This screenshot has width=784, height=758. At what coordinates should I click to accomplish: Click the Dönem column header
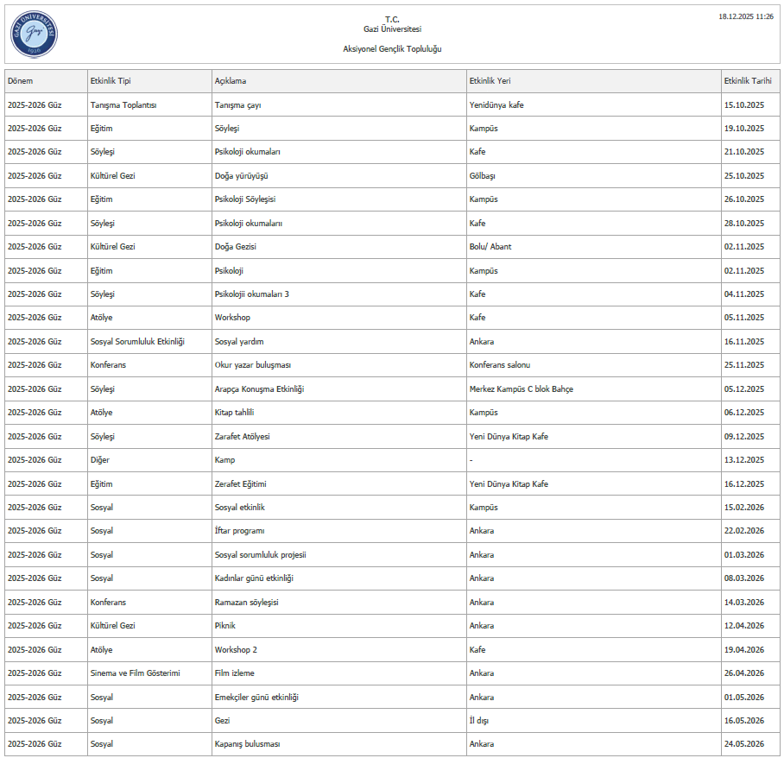pos(21,81)
